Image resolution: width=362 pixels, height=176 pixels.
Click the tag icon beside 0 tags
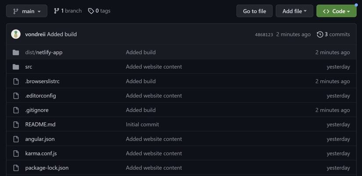click(91, 11)
